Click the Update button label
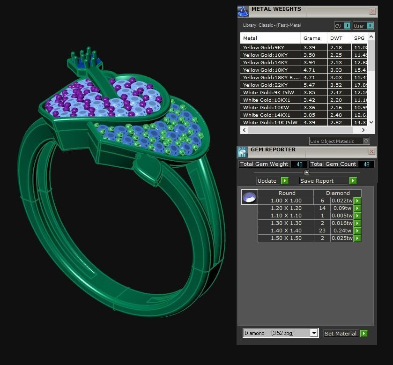Viewport: 393px width, 365px height. [x=267, y=181]
